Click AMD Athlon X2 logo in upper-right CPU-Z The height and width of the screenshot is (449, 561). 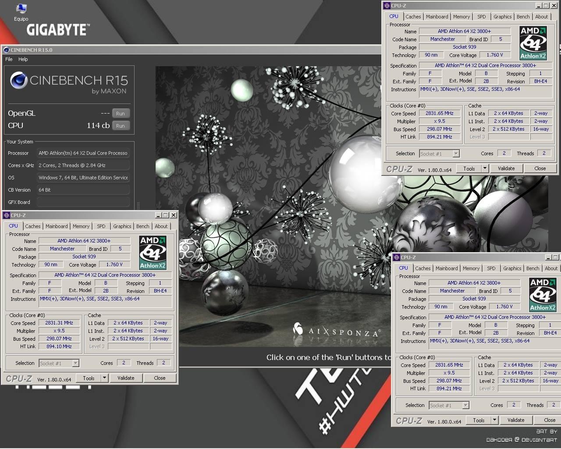[533, 43]
